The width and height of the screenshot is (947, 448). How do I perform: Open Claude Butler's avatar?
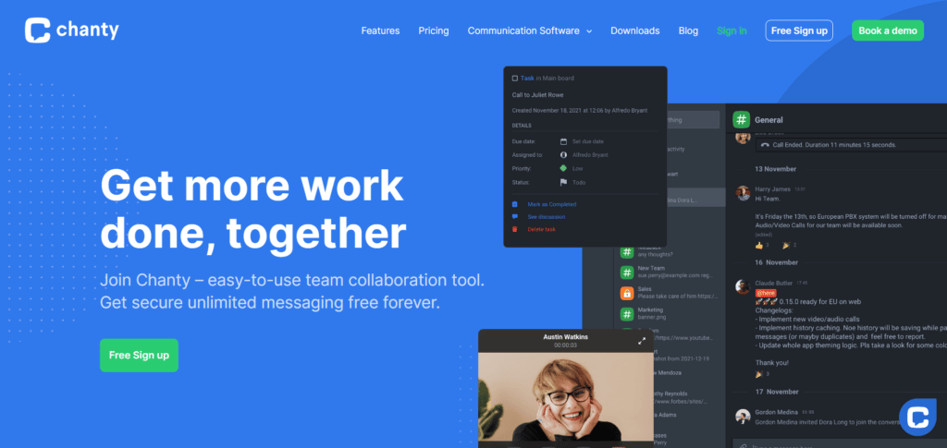click(743, 286)
